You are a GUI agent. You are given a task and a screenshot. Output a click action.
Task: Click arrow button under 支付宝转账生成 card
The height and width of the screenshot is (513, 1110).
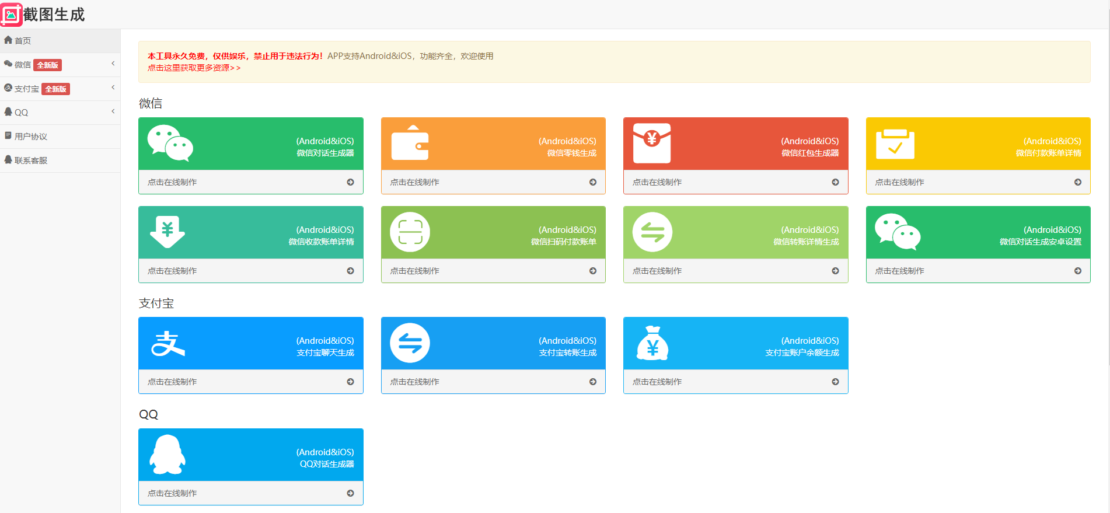[x=593, y=382]
